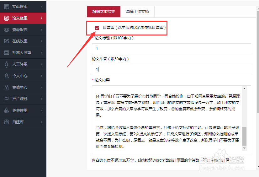Screen dimensions: 259x177
Task: Expand the sidebar 自建库 chevron arrow
Action: (41, 122)
